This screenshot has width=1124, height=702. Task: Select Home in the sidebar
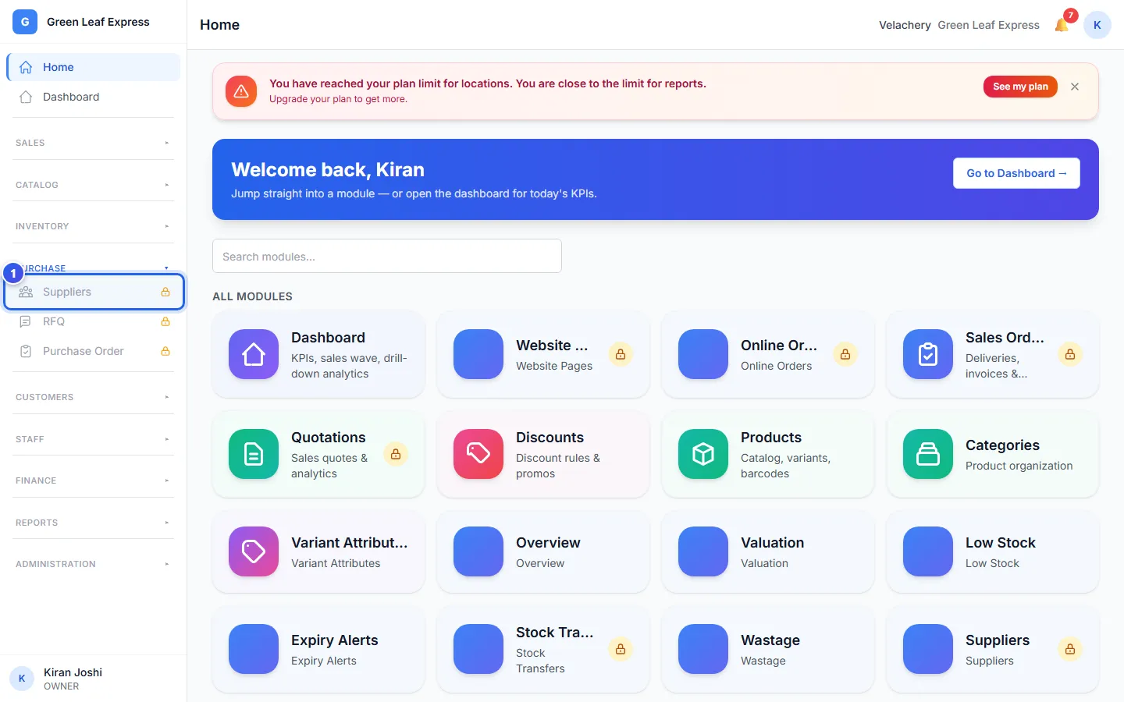(x=94, y=67)
